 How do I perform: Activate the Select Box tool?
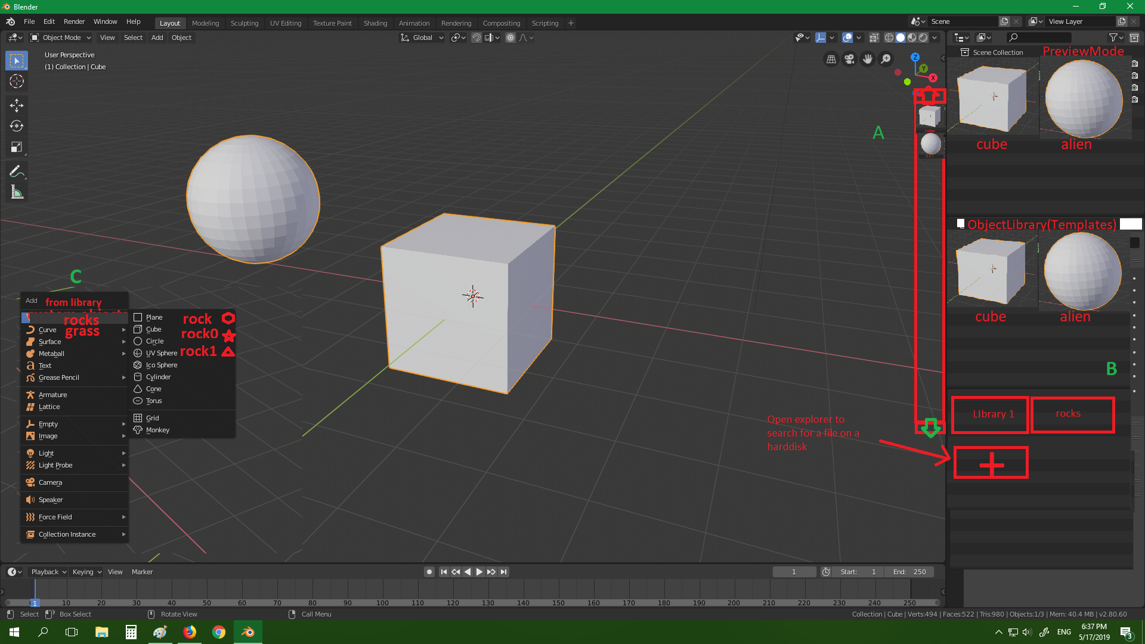point(17,61)
